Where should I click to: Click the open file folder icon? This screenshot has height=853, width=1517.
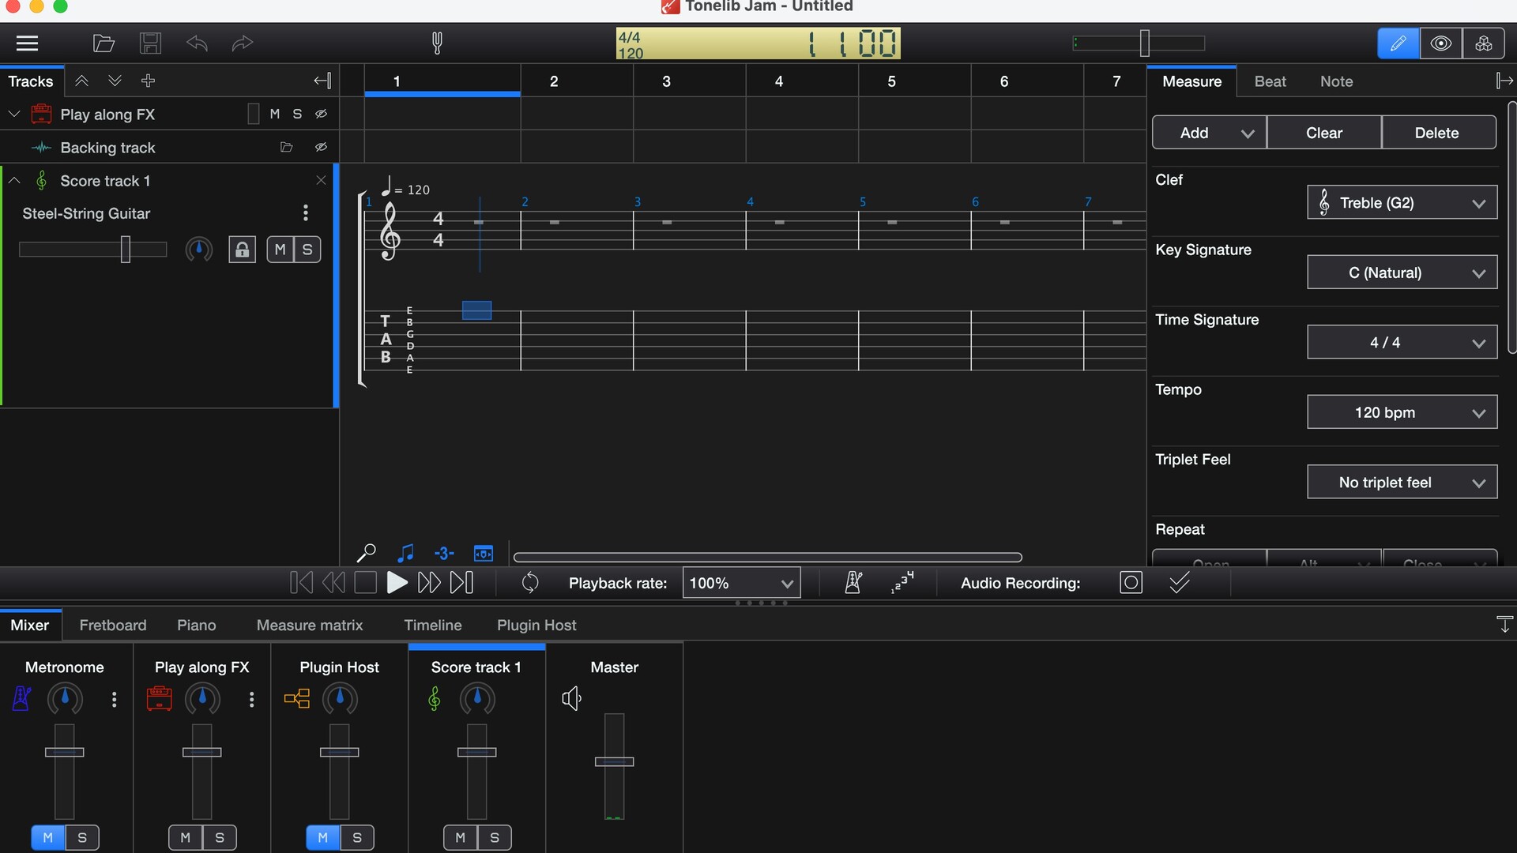(104, 43)
